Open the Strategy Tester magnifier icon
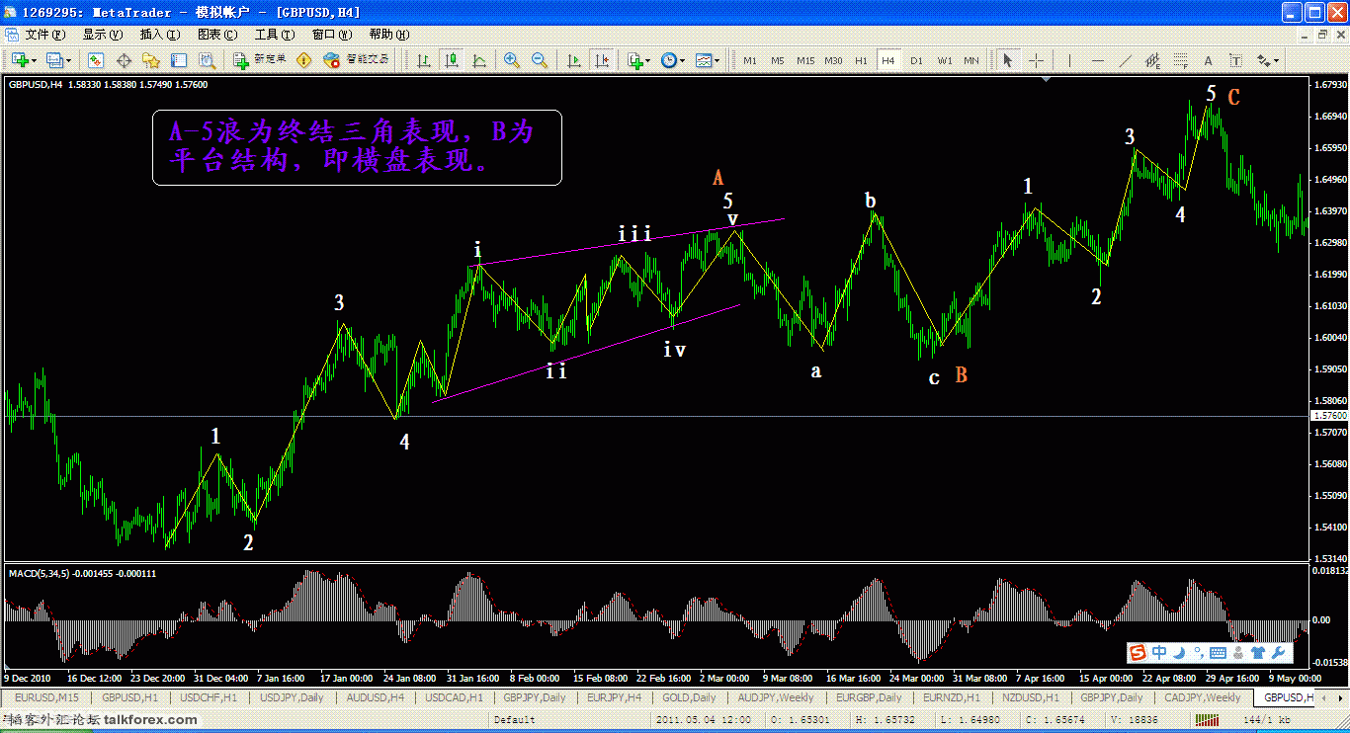 (x=205, y=60)
